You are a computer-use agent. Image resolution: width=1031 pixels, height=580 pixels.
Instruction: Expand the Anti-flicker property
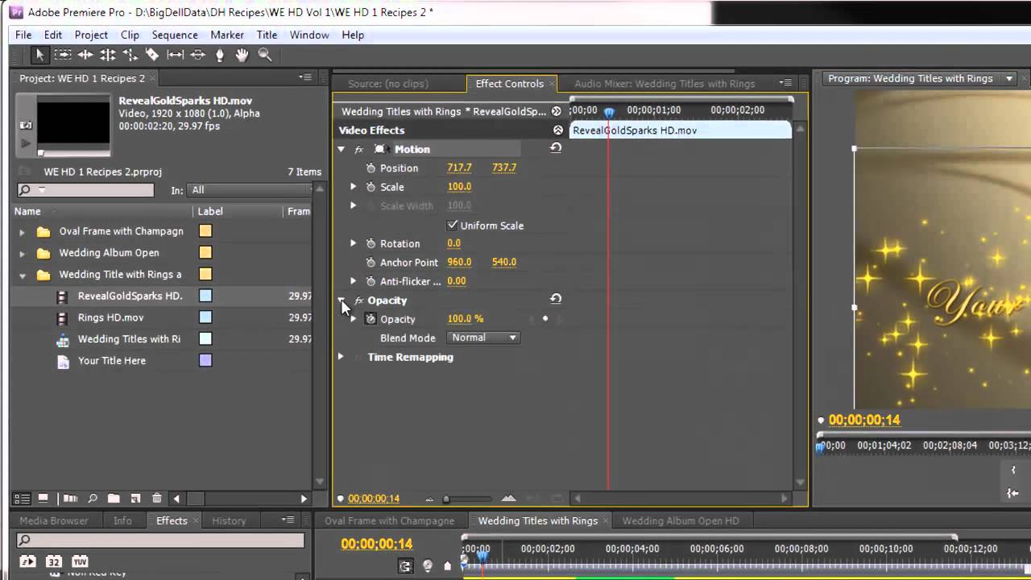353,281
